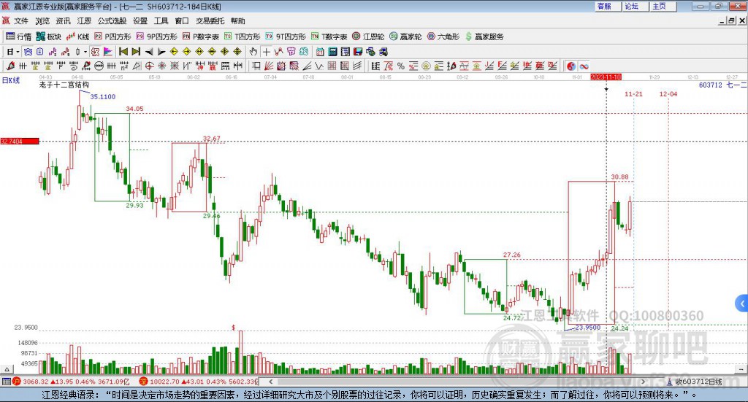Toggle the pink flag indicator button
The height and width of the screenshot is (402, 748).
point(108,52)
